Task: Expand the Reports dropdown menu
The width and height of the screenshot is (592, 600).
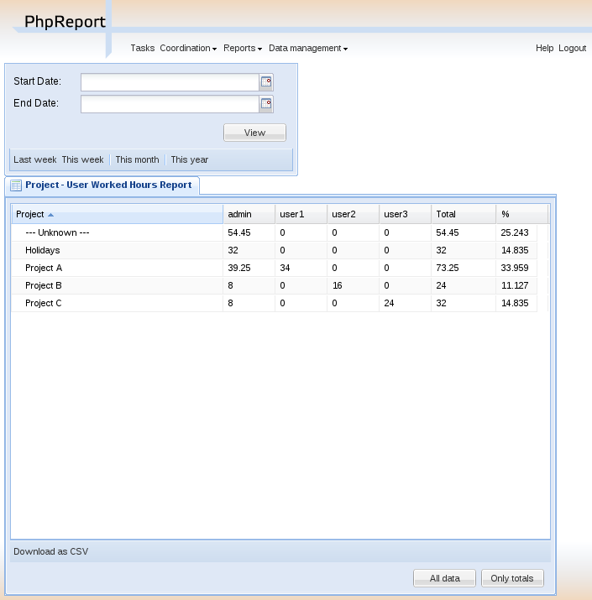Action: 243,48
